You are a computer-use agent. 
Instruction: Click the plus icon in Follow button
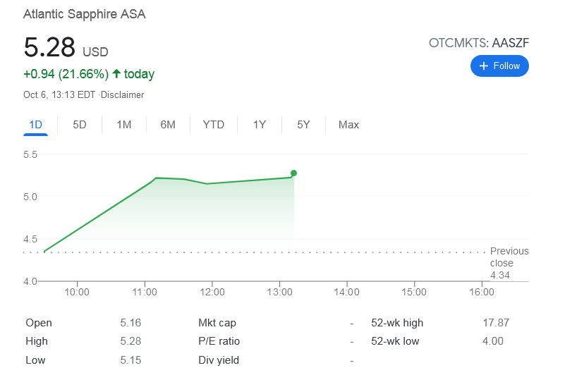point(484,66)
